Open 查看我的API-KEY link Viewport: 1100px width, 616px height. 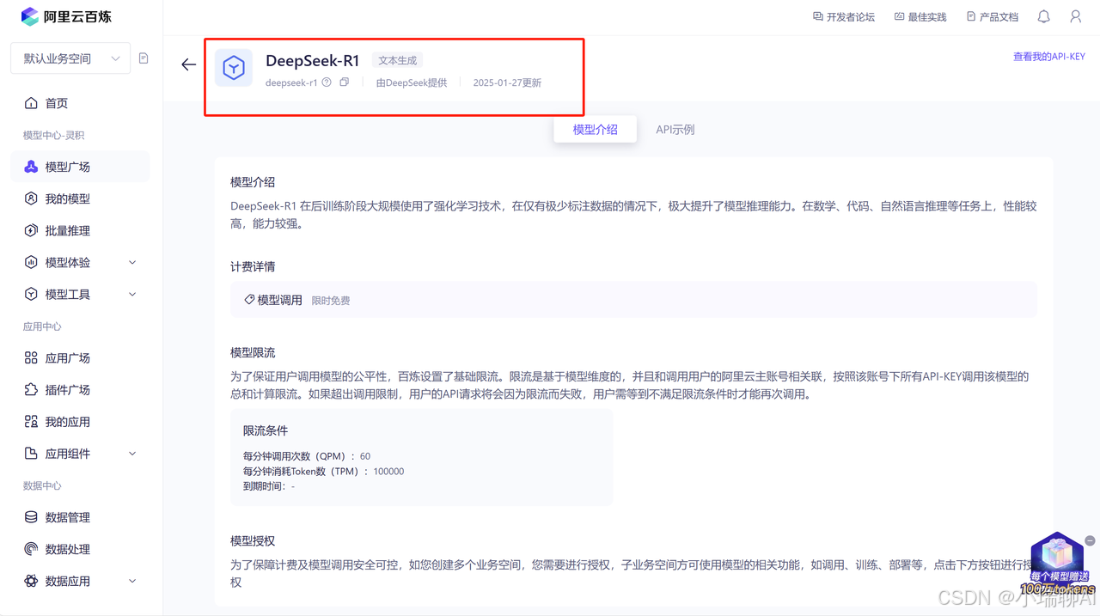(1048, 57)
